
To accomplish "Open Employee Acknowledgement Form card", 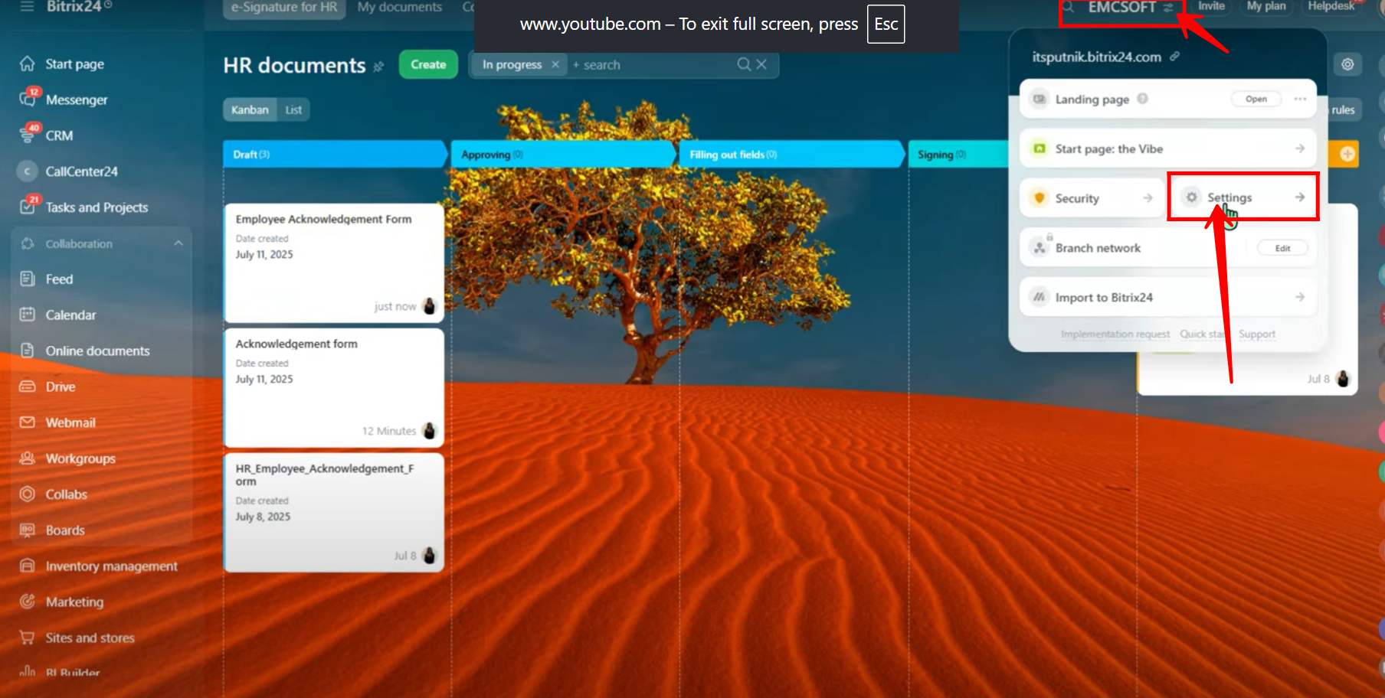I will (334, 263).
